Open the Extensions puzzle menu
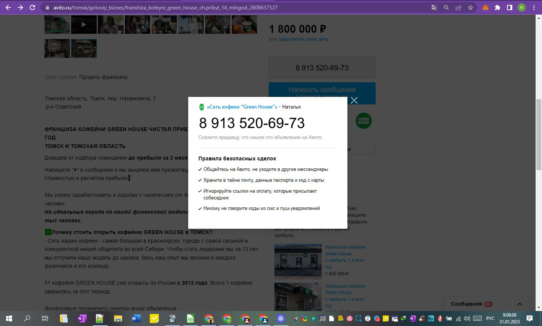The image size is (542, 326). click(x=498, y=8)
